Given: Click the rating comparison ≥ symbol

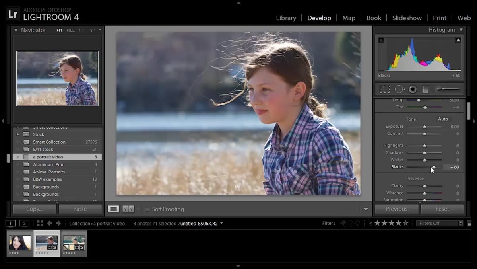Looking at the screenshot, I should (x=370, y=223).
